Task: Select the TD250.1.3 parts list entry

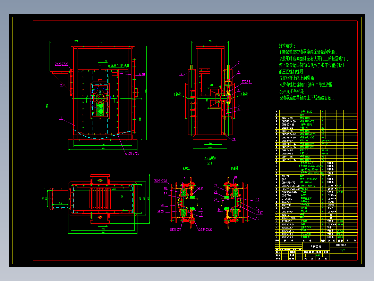Action: coord(287,231)
